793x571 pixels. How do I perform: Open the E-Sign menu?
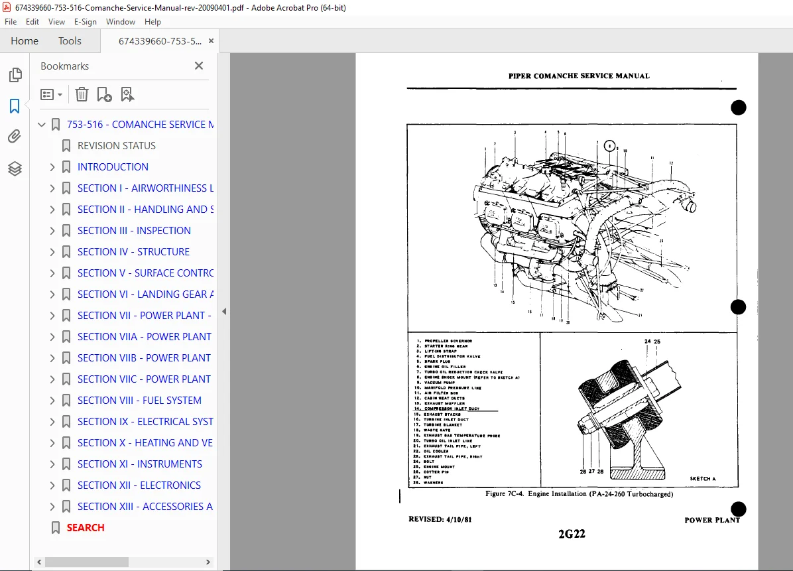click(x=85, y=22)
